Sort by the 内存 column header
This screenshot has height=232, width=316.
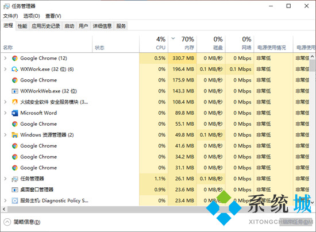[183, 43]
